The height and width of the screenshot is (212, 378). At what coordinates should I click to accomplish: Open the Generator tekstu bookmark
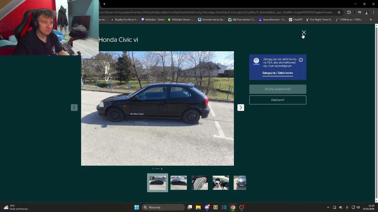pos(211,20)
